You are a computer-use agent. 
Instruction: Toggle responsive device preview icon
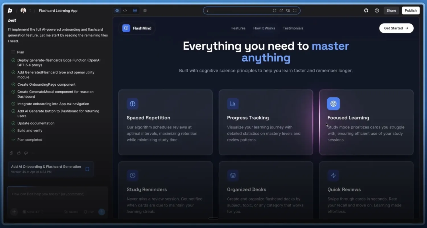coord(288,10)
